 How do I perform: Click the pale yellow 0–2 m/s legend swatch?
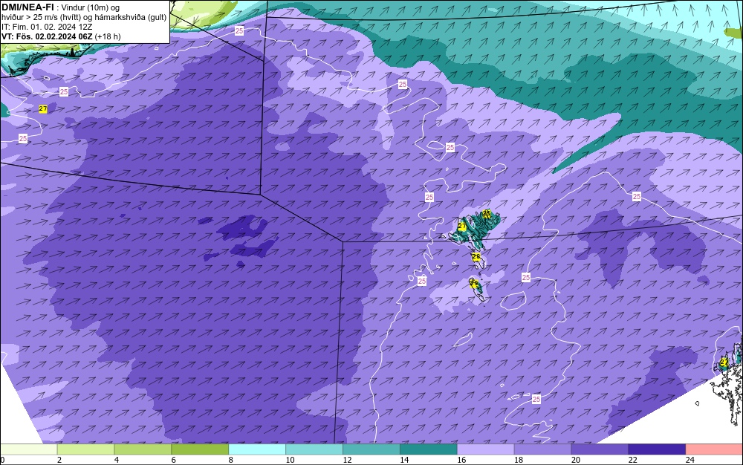(x=28, y=449)
